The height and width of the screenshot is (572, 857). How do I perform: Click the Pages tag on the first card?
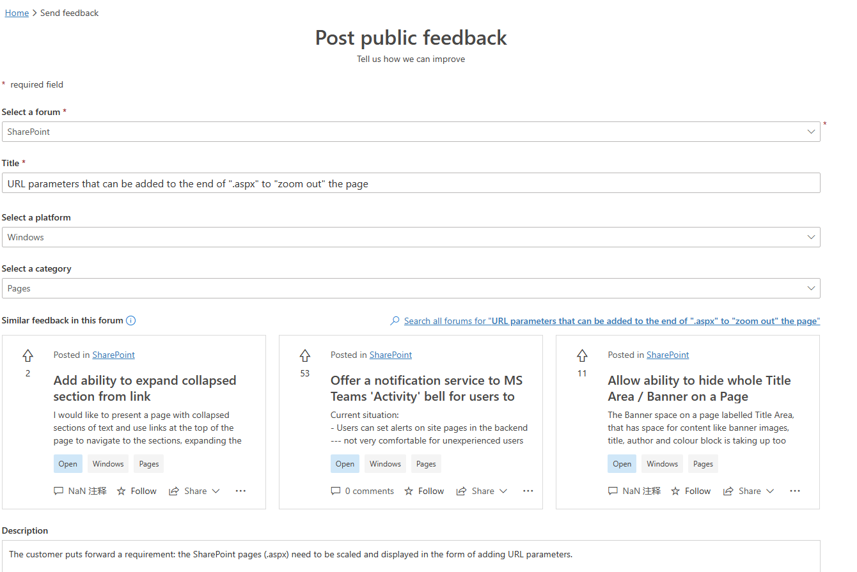tap(149, 464)
